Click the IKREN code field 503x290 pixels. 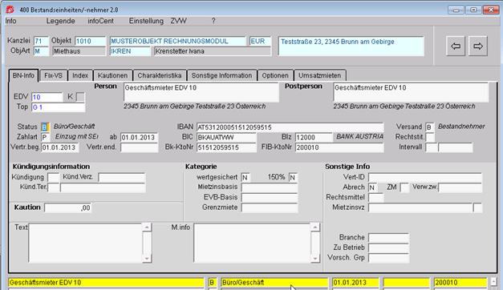click(130, 51)
